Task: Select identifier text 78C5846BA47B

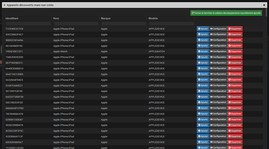Action: click(x=14, y=114)
